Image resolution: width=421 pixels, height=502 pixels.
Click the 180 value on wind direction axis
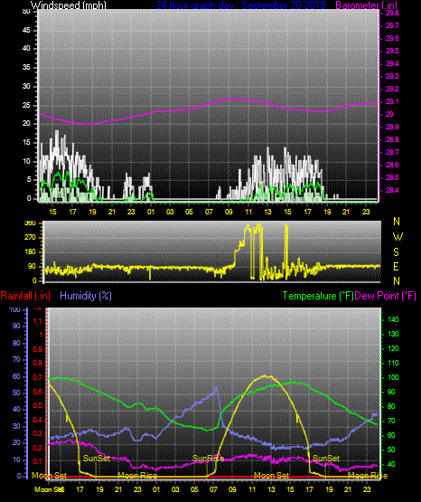click(31, 252)
